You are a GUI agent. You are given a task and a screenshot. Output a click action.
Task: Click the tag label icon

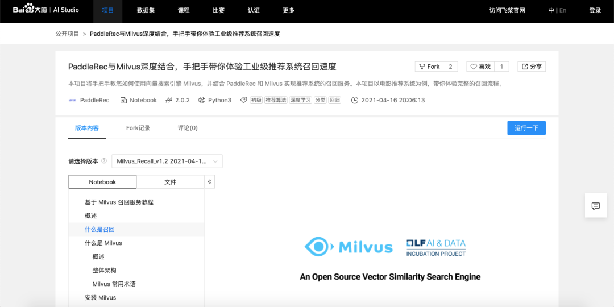point(244,100)
